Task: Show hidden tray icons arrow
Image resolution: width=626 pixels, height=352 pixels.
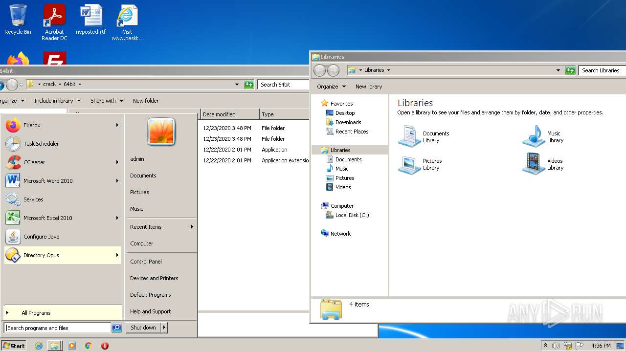Action: pyautogui.click(x=545, y=346)
